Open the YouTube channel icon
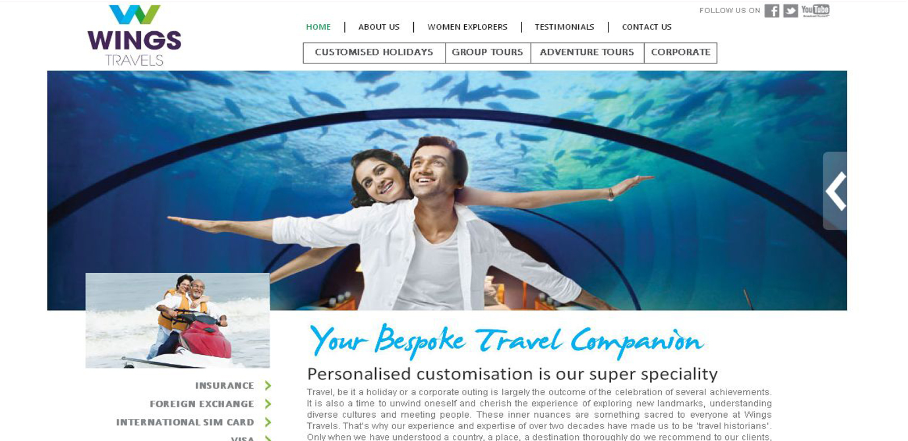 (815, 10)
